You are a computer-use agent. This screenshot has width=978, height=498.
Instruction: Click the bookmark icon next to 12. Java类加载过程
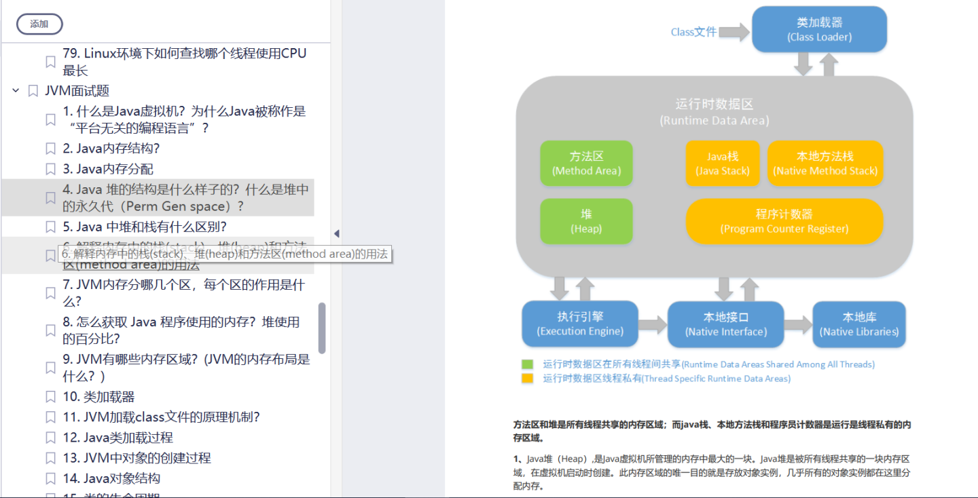pyautogui.click(x=50, y=437)
